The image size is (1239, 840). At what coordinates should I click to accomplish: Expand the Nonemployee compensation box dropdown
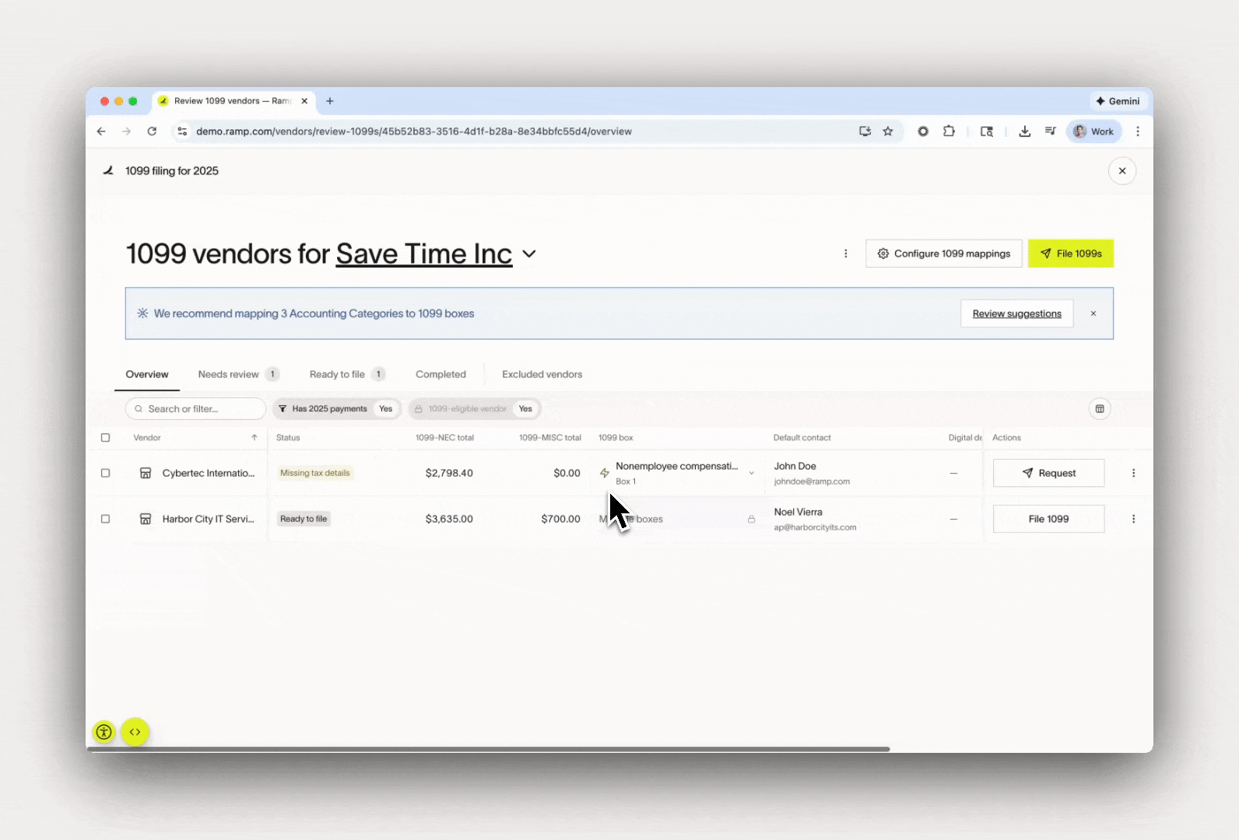[x=751, y=473]
